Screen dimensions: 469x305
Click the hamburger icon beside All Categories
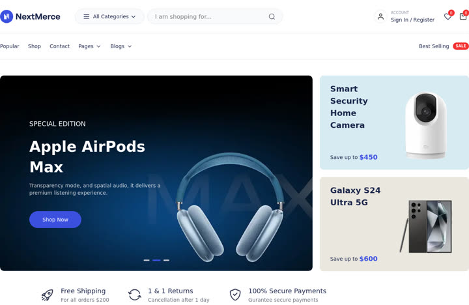[86, 16]
